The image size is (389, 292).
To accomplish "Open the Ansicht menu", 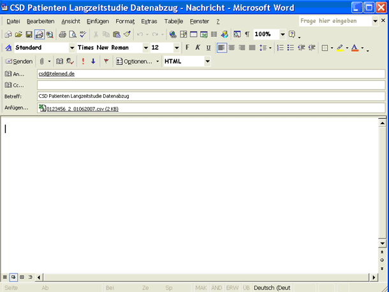I will click(x=71, y=21).
